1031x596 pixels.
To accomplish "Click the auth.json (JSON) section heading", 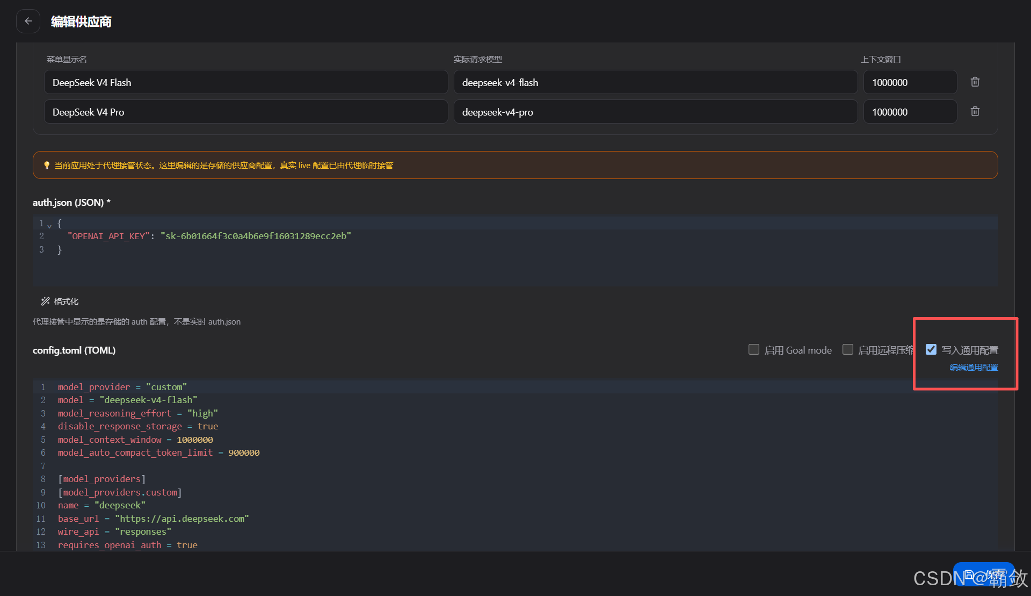I will [x=71, y=203].
